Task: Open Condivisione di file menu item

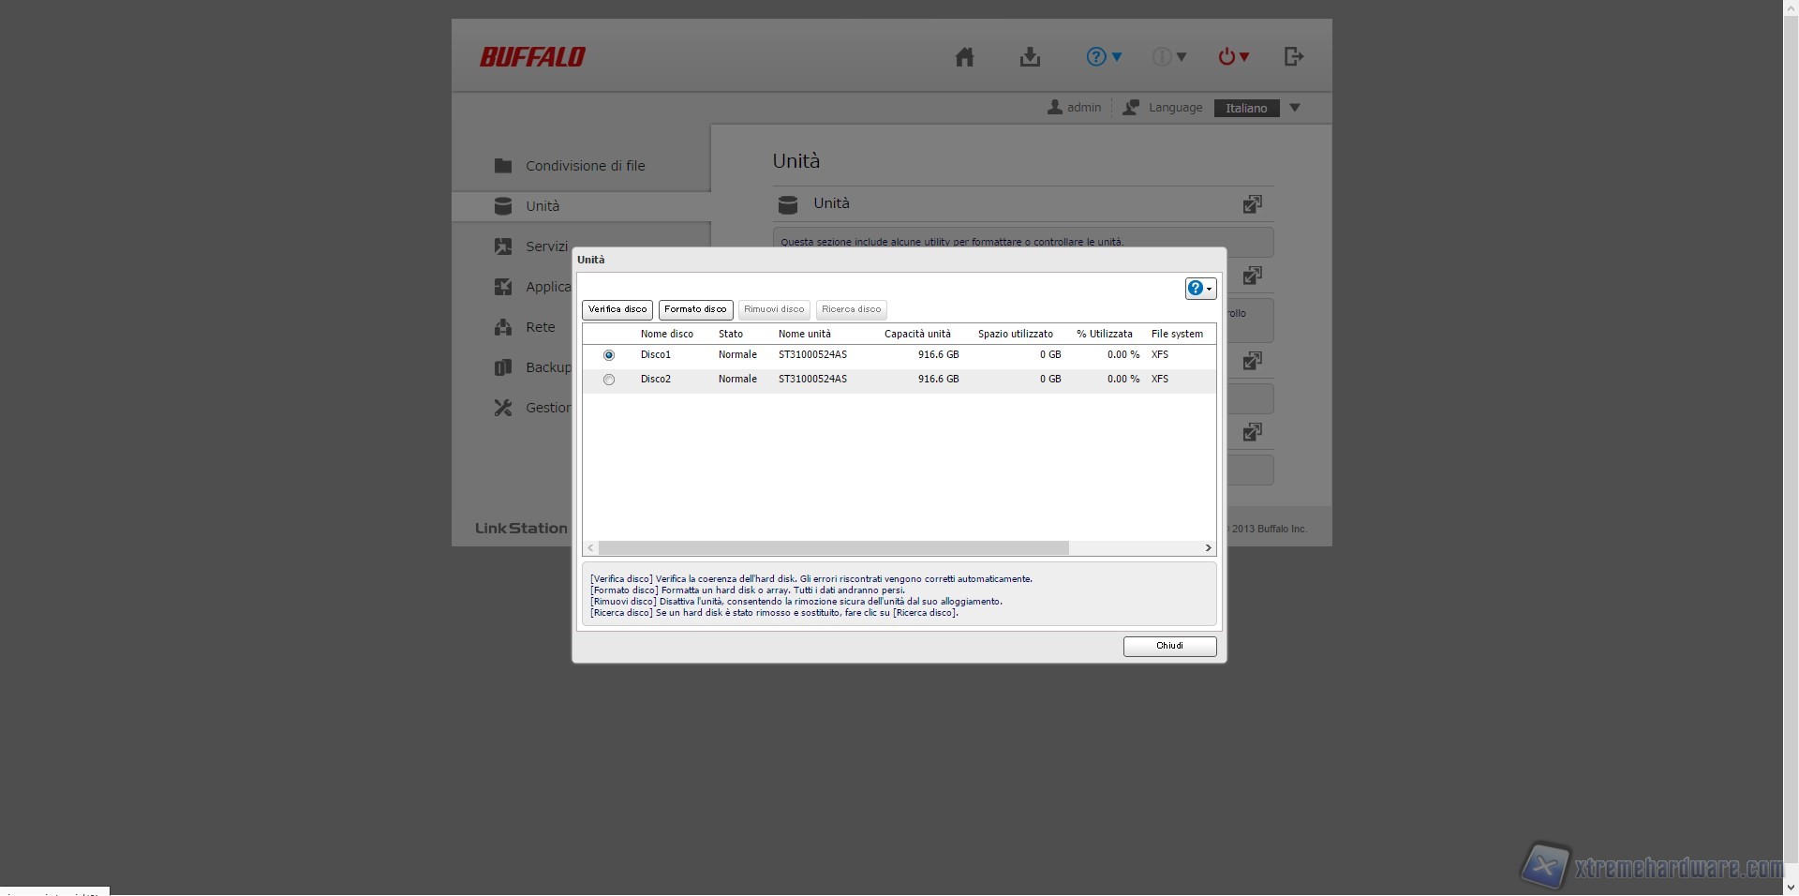Action: click(x=585, y=166)
